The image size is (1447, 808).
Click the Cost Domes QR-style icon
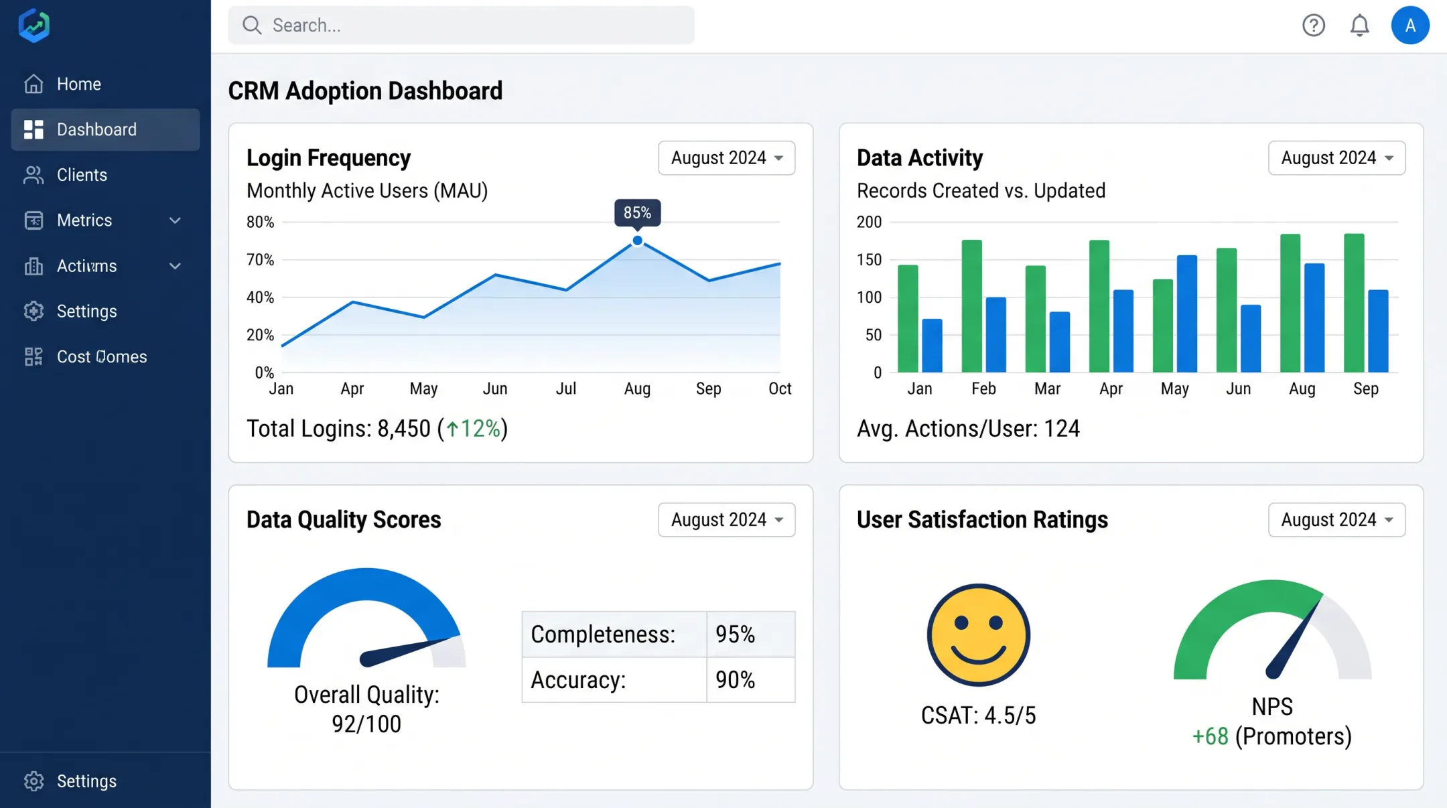click(x=33, y=356)
